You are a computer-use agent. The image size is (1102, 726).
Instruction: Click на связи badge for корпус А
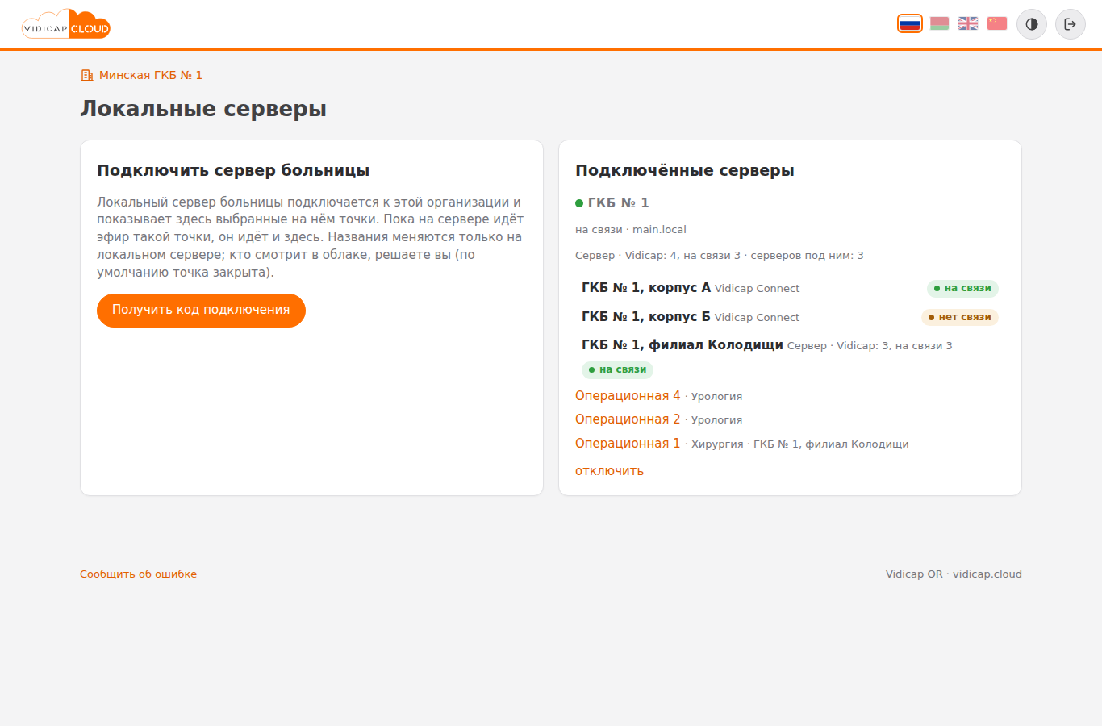point(962,288)
